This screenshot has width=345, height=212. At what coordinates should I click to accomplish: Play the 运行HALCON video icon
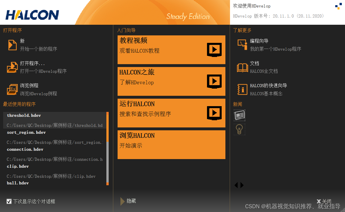coord(214,113)
